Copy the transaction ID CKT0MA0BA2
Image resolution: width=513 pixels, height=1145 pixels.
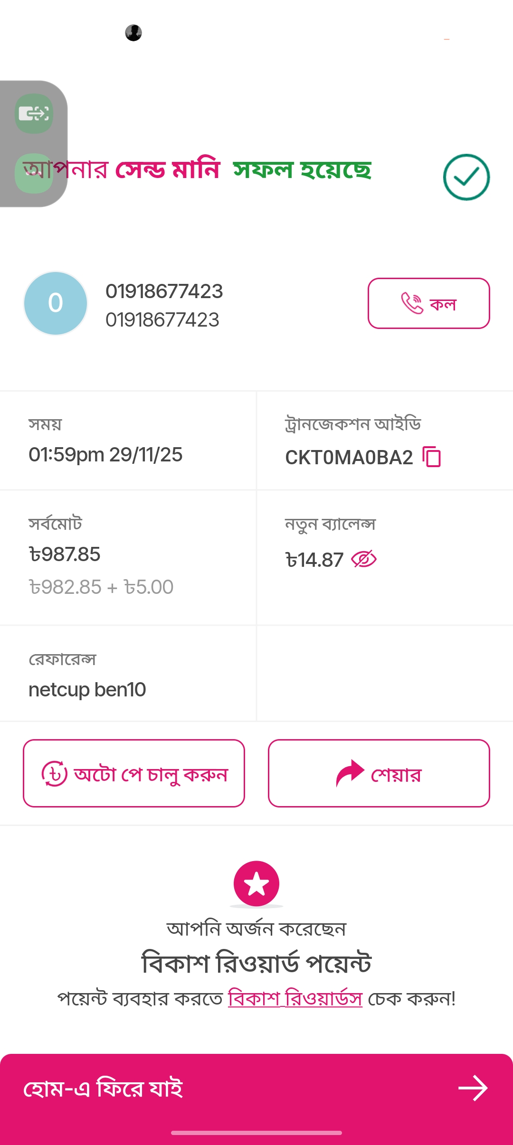[432, 457]
